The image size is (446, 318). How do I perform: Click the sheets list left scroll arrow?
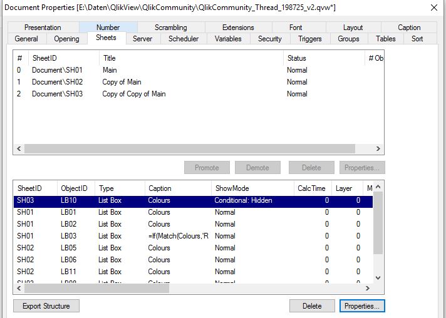click(19, 148)
